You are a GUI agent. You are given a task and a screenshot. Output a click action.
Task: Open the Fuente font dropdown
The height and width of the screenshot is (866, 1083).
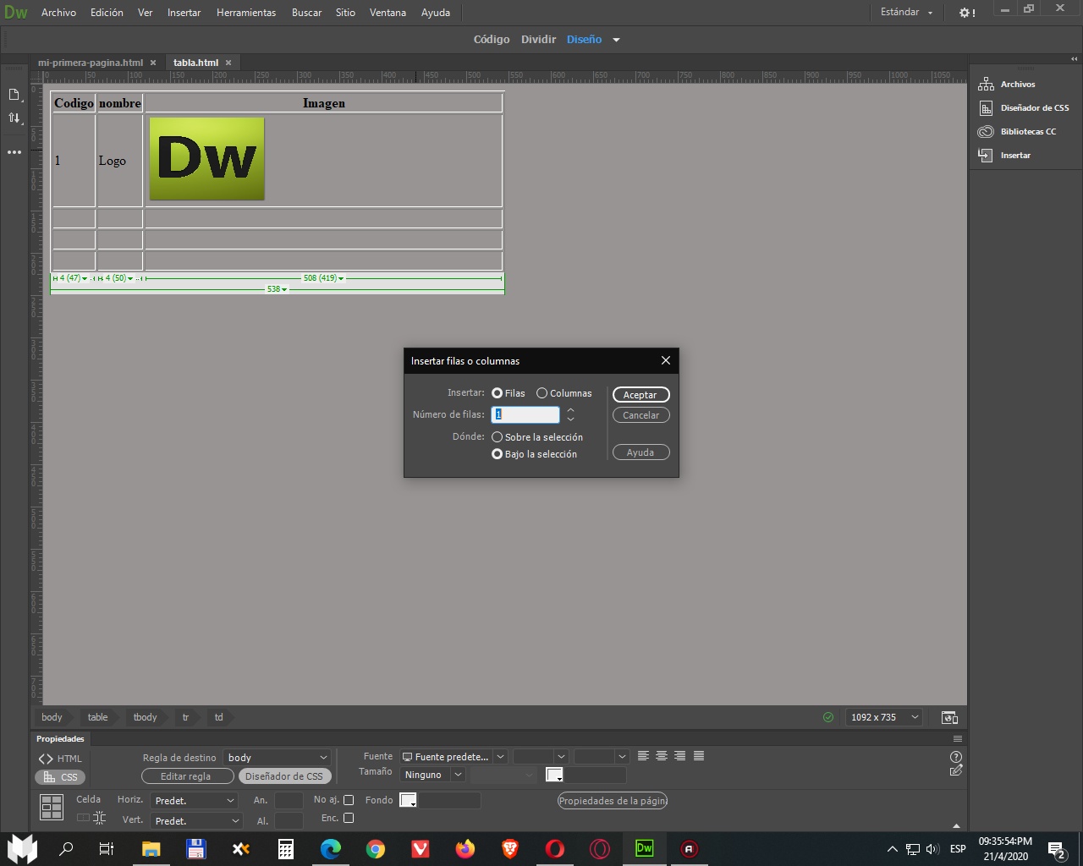coord(453,757)
